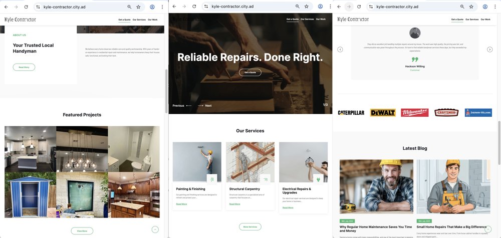Go to the previous testimonial with left arrow
The height and width of the screenshot is (238, 501).
(340, 49)
